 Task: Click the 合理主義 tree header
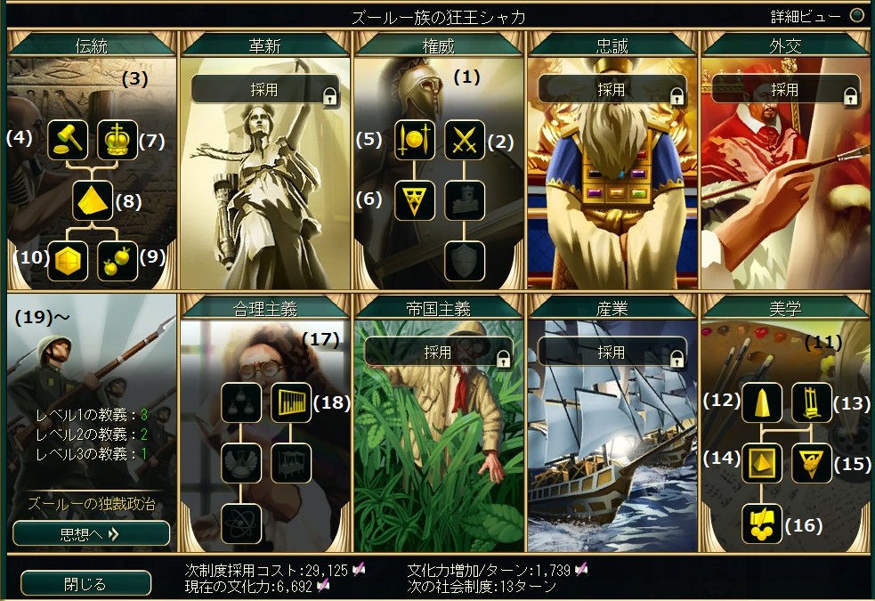265,308
